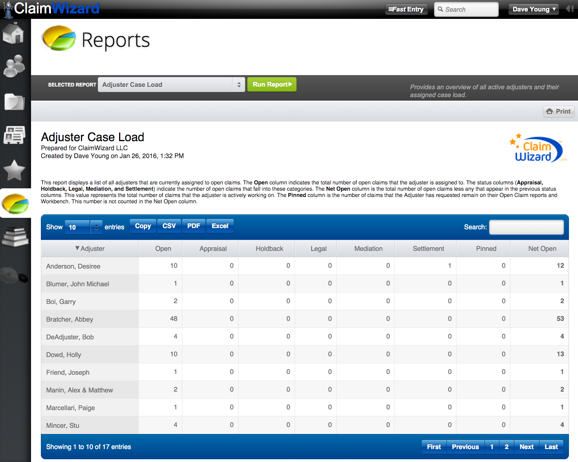Image resolution: width=578 pixels, height=462 pixels.
Task: Select the star favorites icon
Action: (15, 170)
